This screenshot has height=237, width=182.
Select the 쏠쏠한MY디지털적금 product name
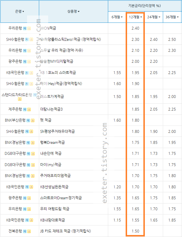click(x=57, y=61)
